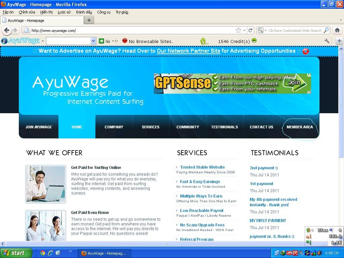344x258 pixels.
Task: Open COMPANY navigation item
Action: click(114, 127)
